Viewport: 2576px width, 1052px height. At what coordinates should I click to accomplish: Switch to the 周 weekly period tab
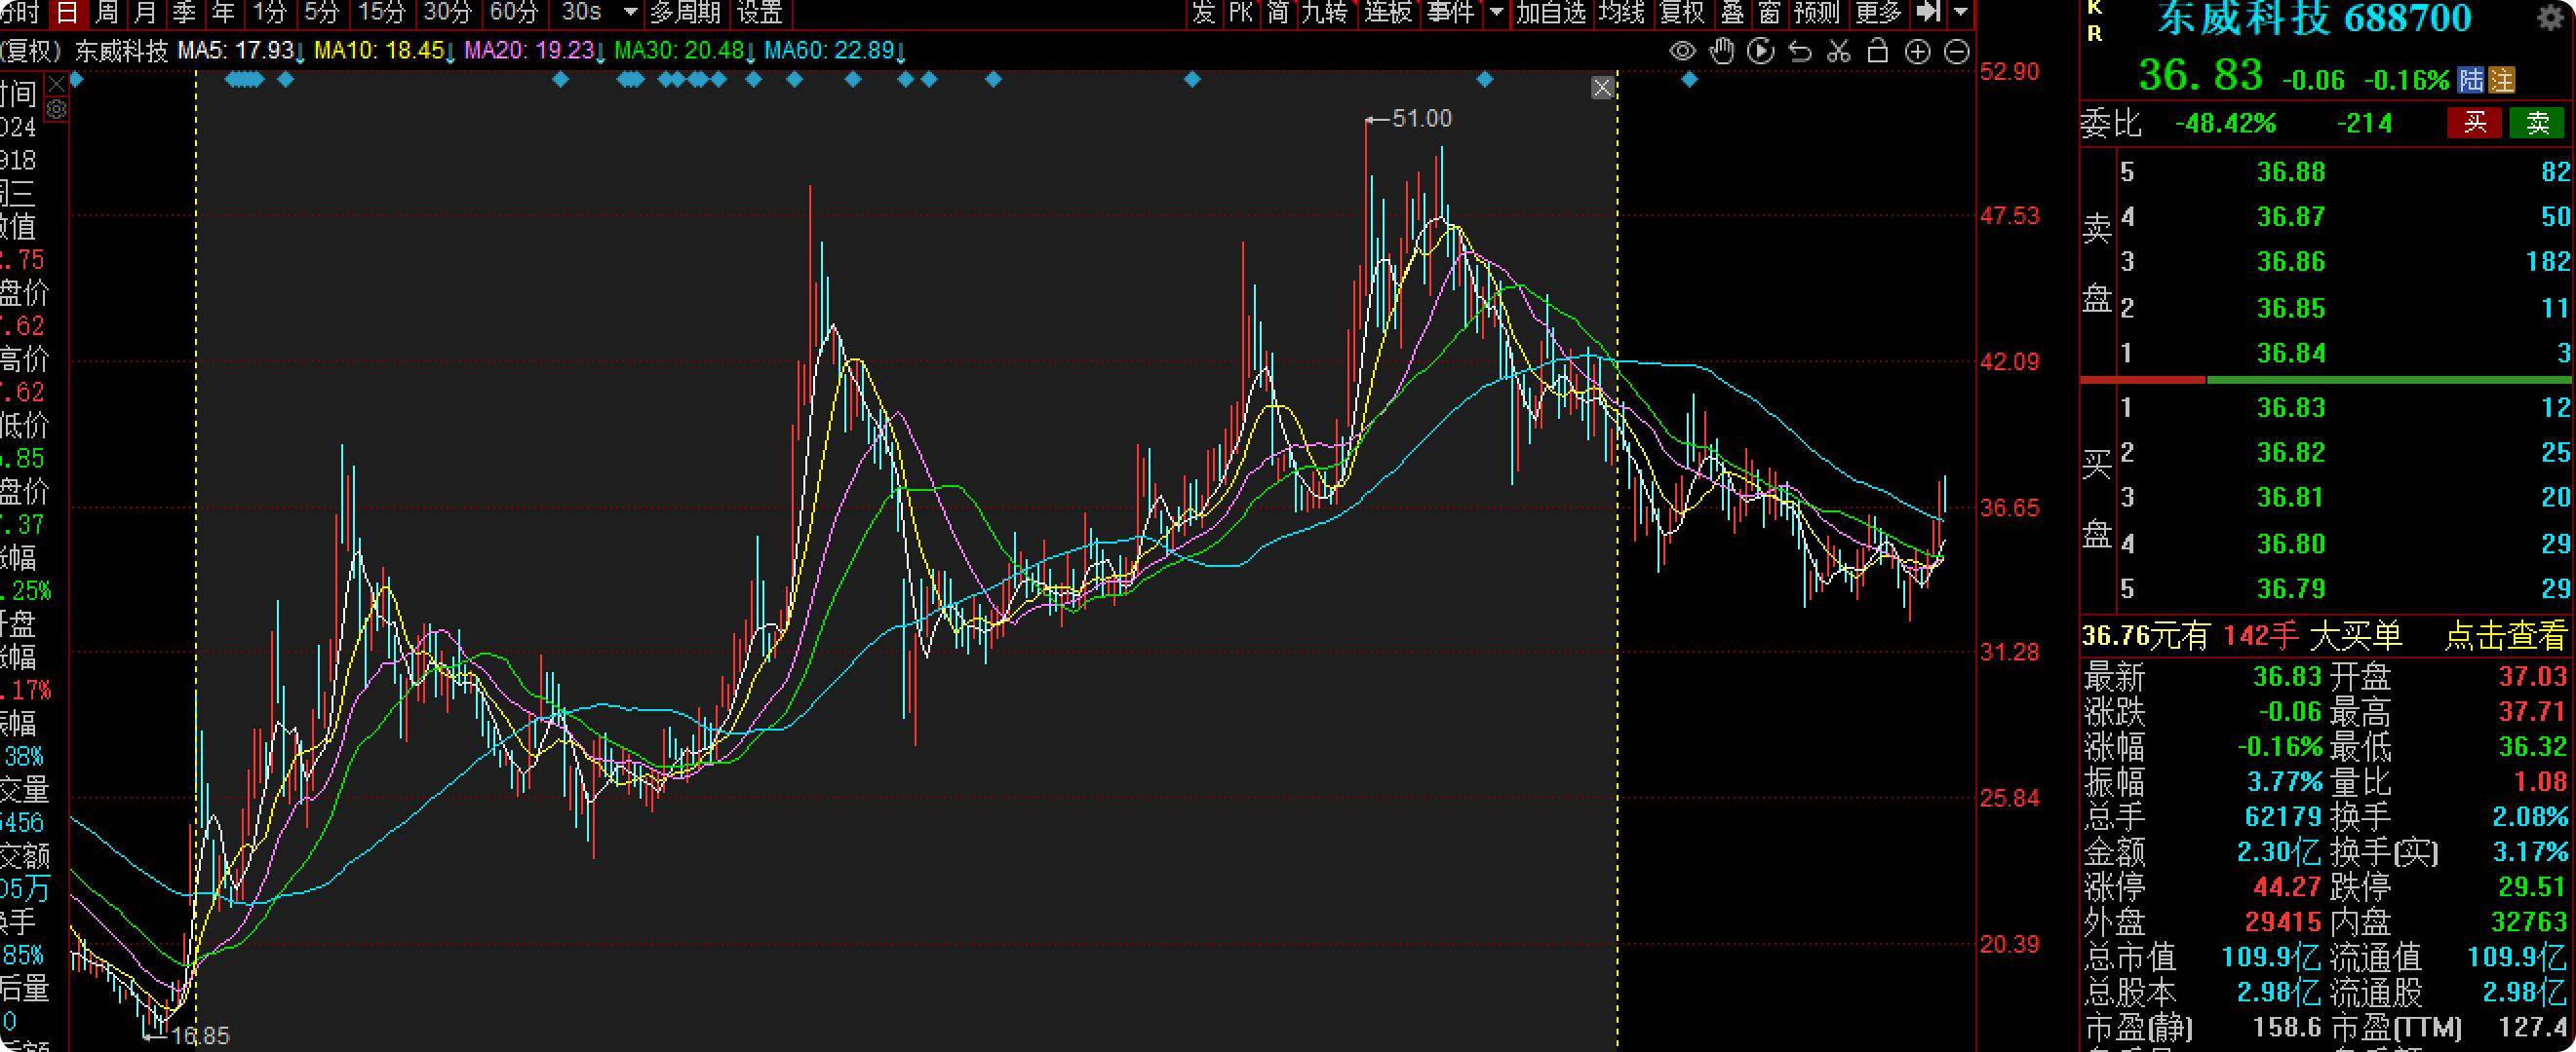pyautogui.click(x=106, y=12)
